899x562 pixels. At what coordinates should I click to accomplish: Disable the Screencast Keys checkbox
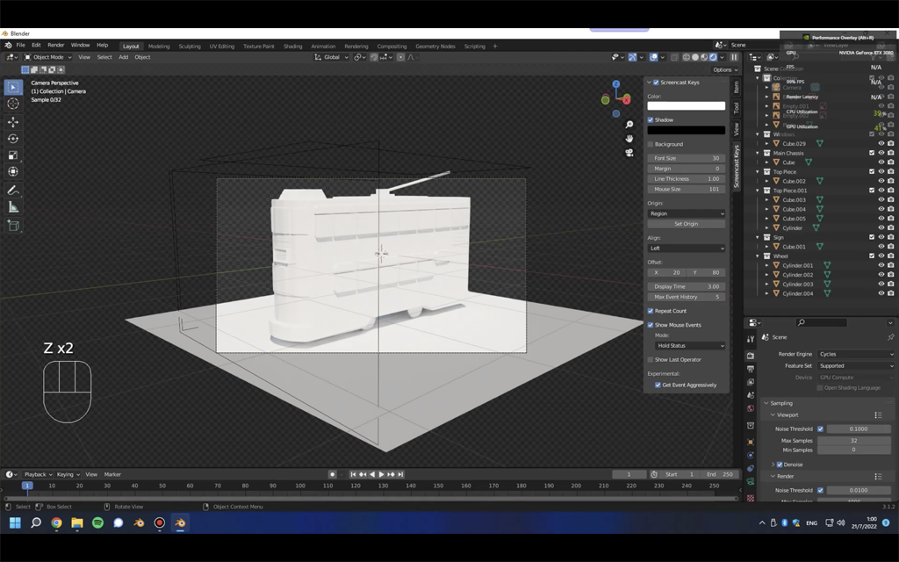tap(656, 83)
